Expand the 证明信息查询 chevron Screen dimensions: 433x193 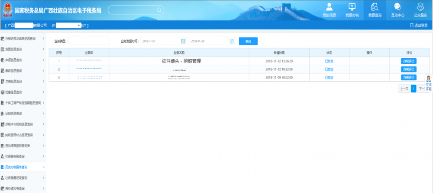(x=43, y=114)
